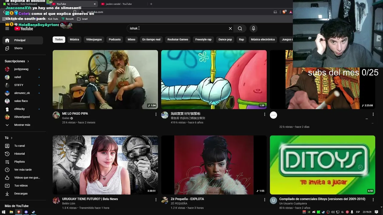
Task: Clear the search text with the X
Action: pyautogui.click(x=230, y=28)
